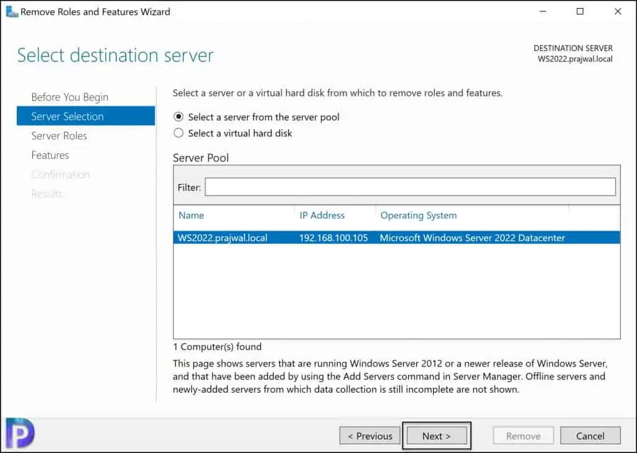Sort by the Name column header
637x453 pixels.
[191, 215]
